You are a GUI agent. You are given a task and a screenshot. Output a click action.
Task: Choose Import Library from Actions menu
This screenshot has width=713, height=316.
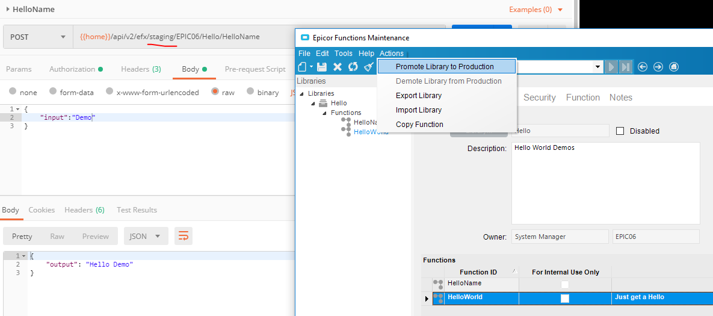(x=446, y=110)
